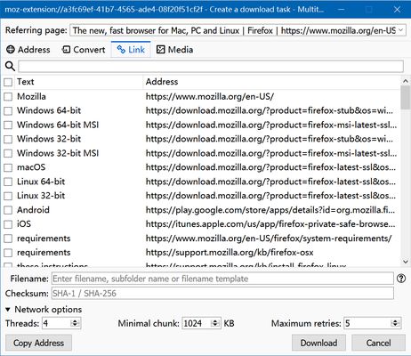Click the Convert tab icon

66,50
